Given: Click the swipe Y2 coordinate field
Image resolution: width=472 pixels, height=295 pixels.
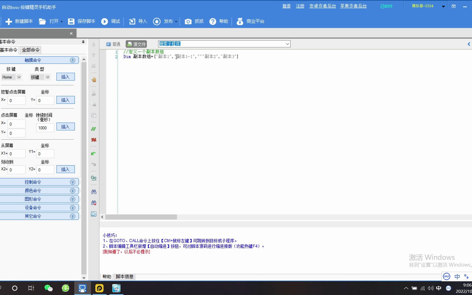Looking at the screenshot, I should point(45,170).
